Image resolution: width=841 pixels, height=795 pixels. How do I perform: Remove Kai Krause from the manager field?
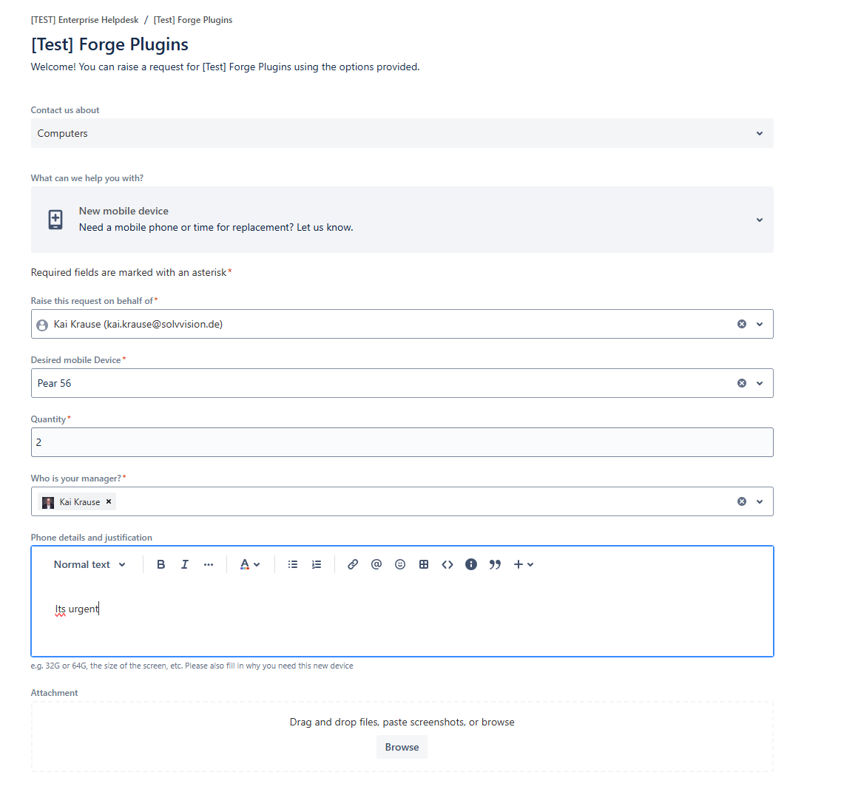pos(108,501)
